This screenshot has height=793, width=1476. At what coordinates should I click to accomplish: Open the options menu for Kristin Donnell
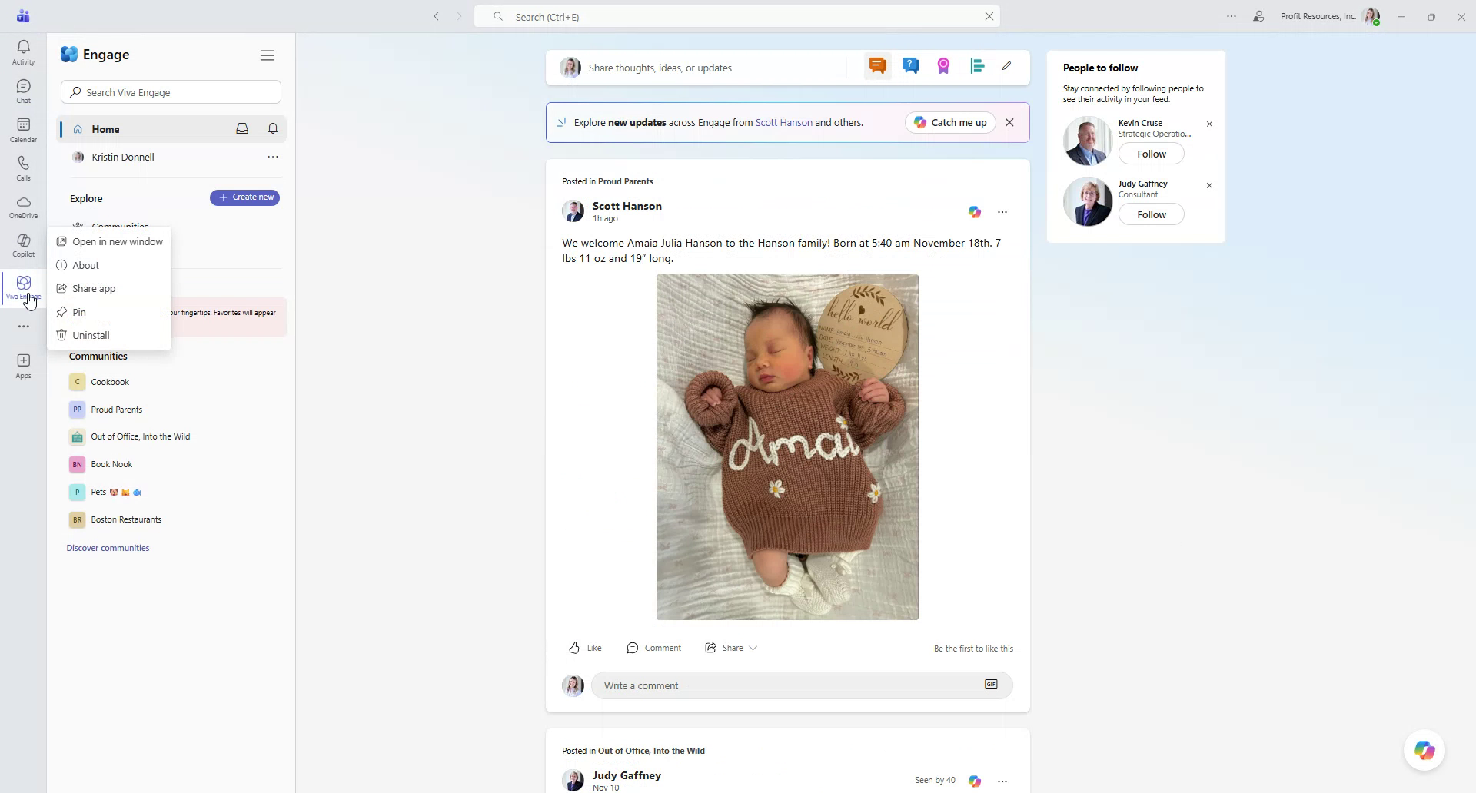[272, 157]
